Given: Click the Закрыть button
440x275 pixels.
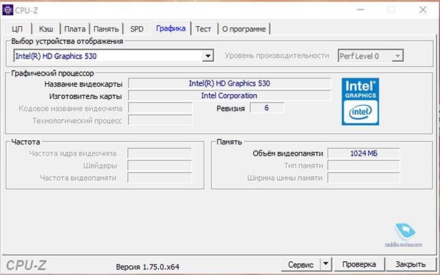Looking at the screenshot, I should coord(410,264).
